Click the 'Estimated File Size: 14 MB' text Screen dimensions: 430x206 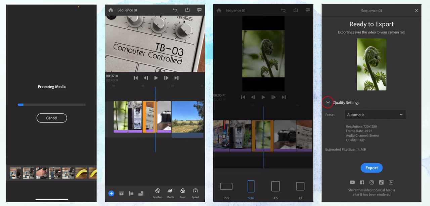pos(346,149)
